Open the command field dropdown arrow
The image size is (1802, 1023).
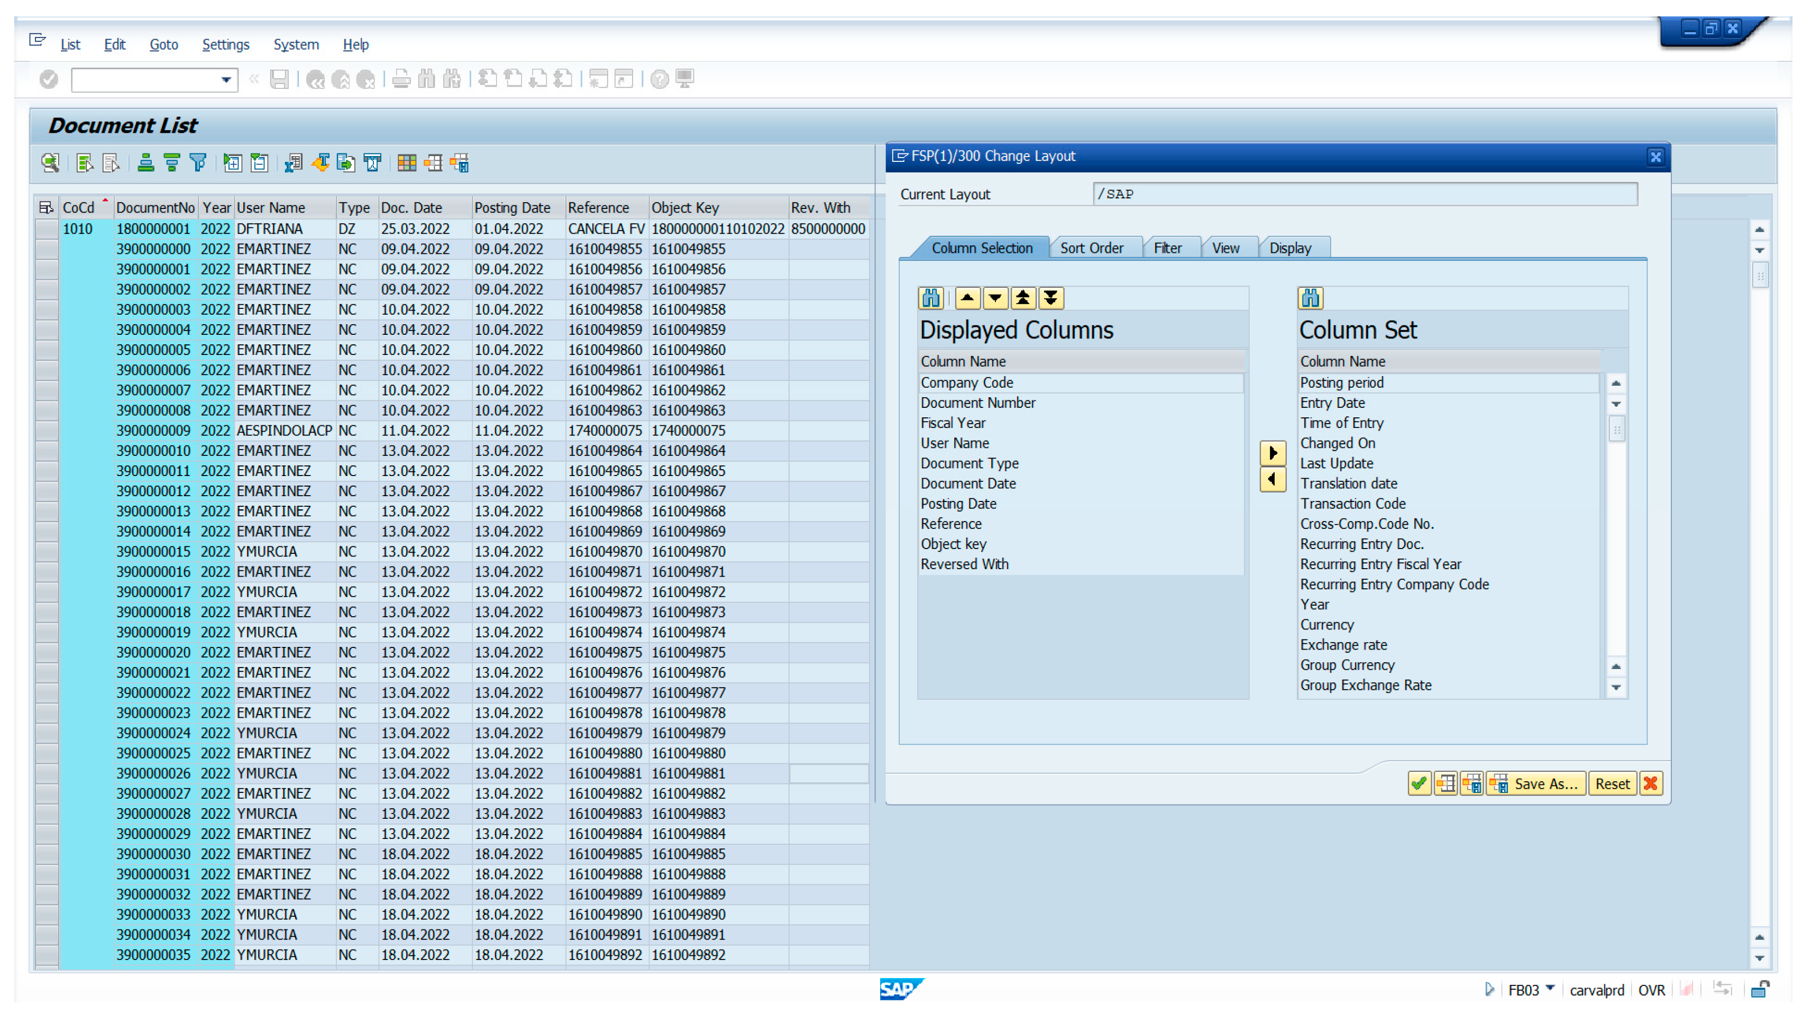click(x=226, y=80)
